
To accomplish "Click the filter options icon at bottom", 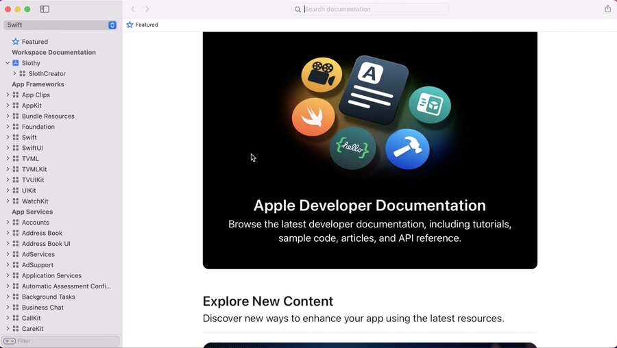I will coord(10,341).
